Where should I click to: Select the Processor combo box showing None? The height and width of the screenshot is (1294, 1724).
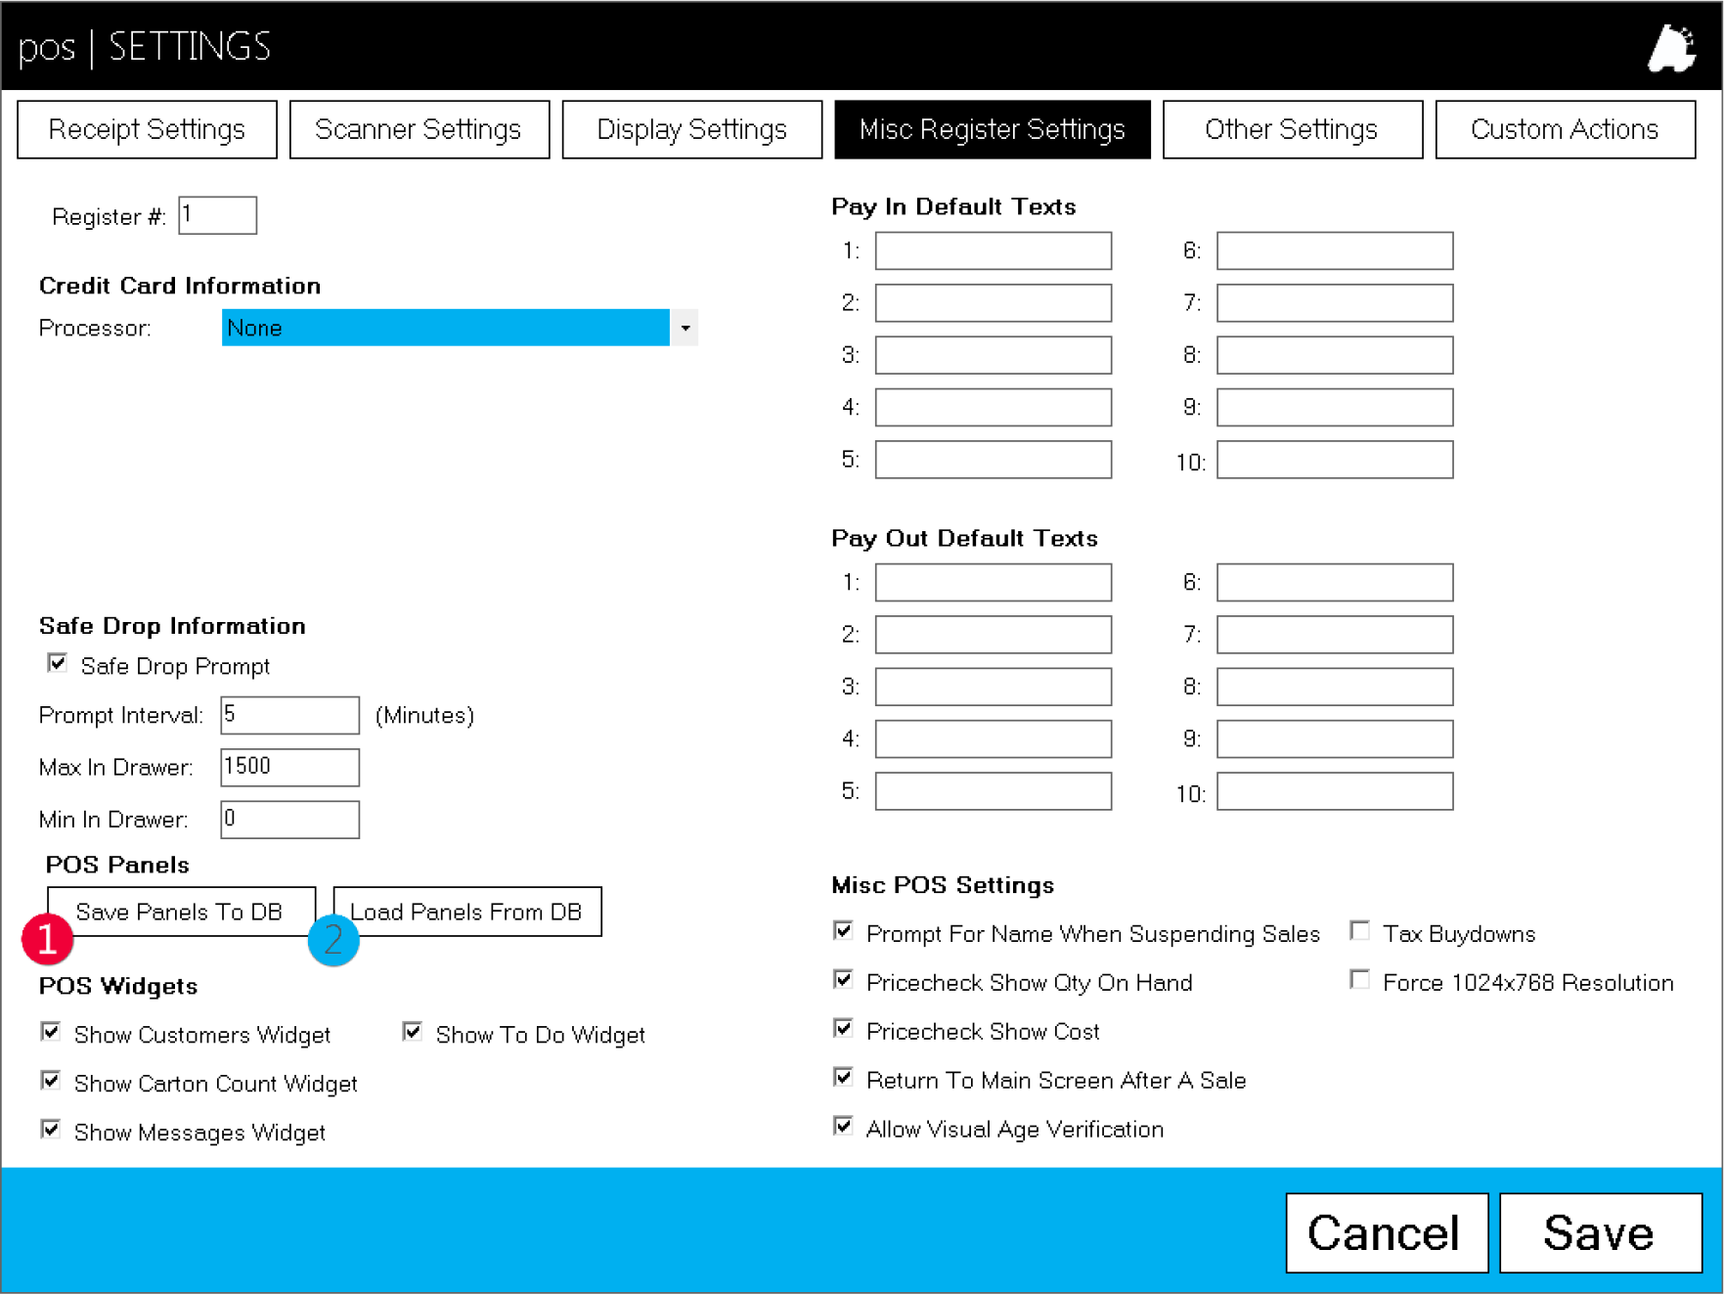tap(460, 328)
